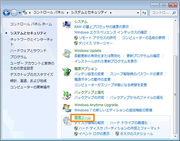Click the Back navigation arrow button
The image size is (180, 141).
point(6,13)
